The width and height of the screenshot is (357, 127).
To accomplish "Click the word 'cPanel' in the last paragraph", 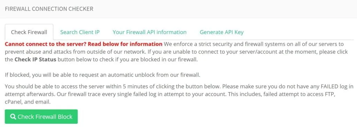I will 12,102.
